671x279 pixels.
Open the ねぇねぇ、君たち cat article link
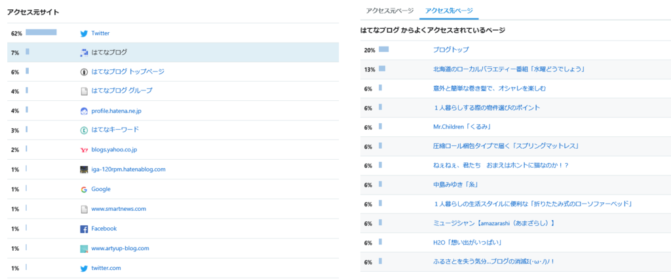(501, 165)
